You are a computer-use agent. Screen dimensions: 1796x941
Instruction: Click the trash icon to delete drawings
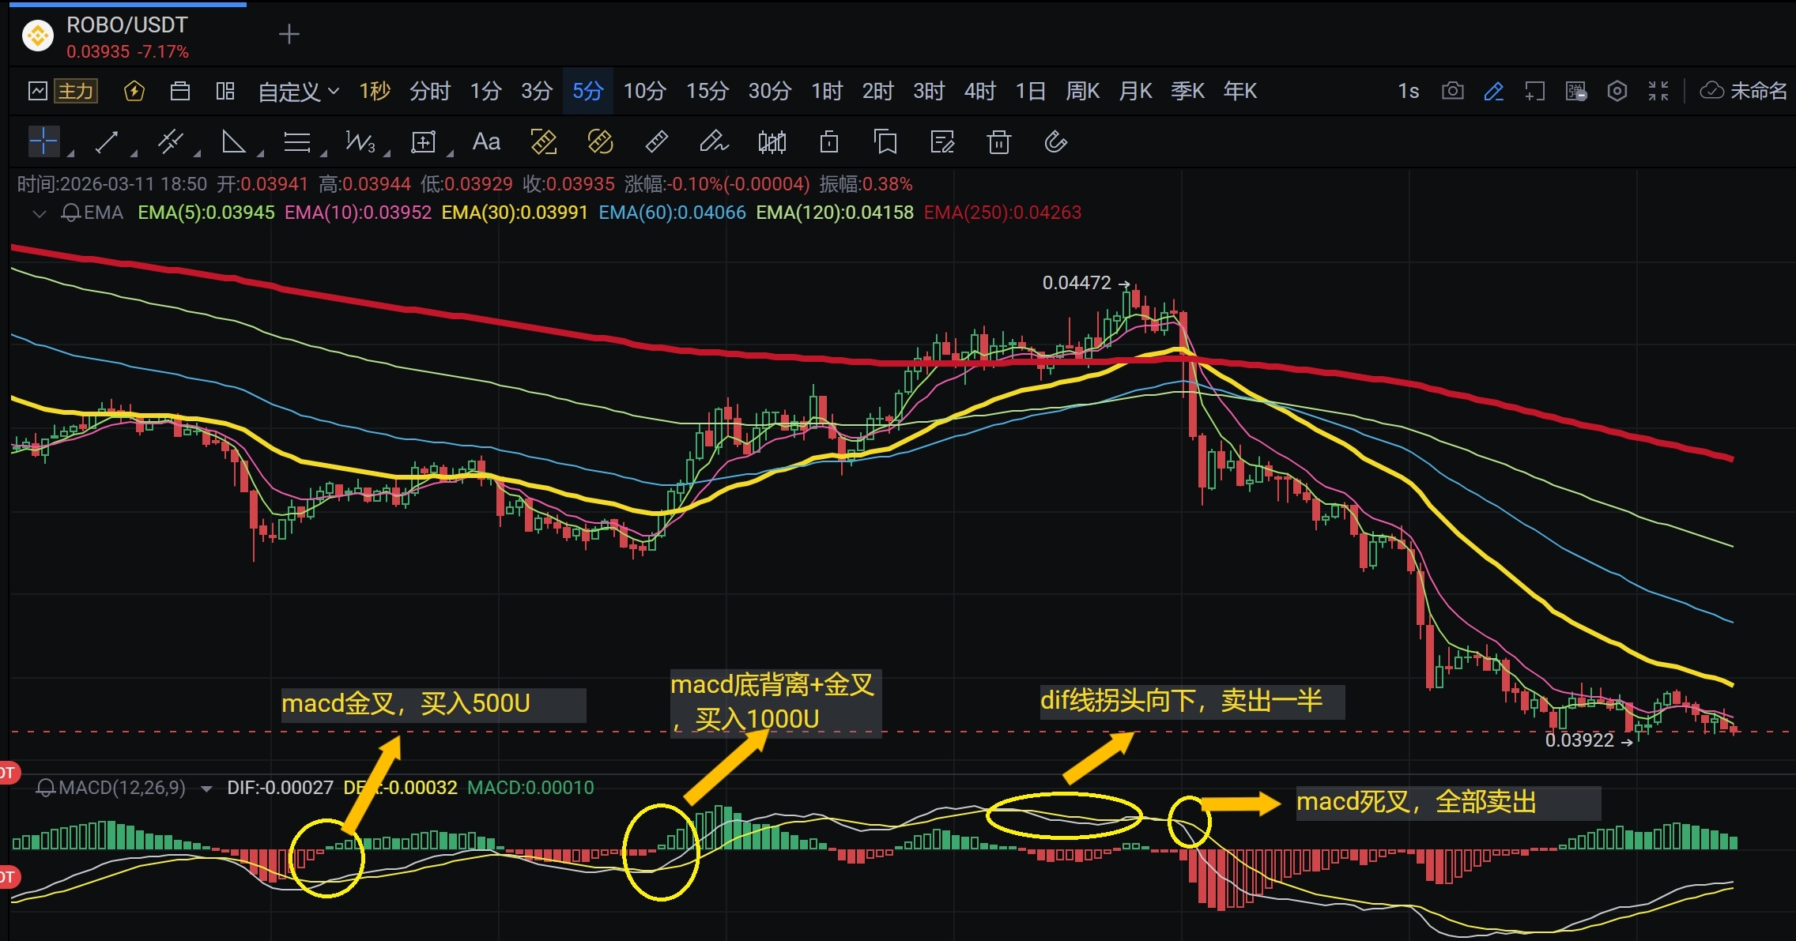[x=998, y=142]
